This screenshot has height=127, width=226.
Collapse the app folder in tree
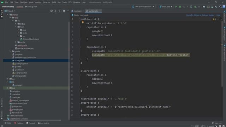pos(10,18)
